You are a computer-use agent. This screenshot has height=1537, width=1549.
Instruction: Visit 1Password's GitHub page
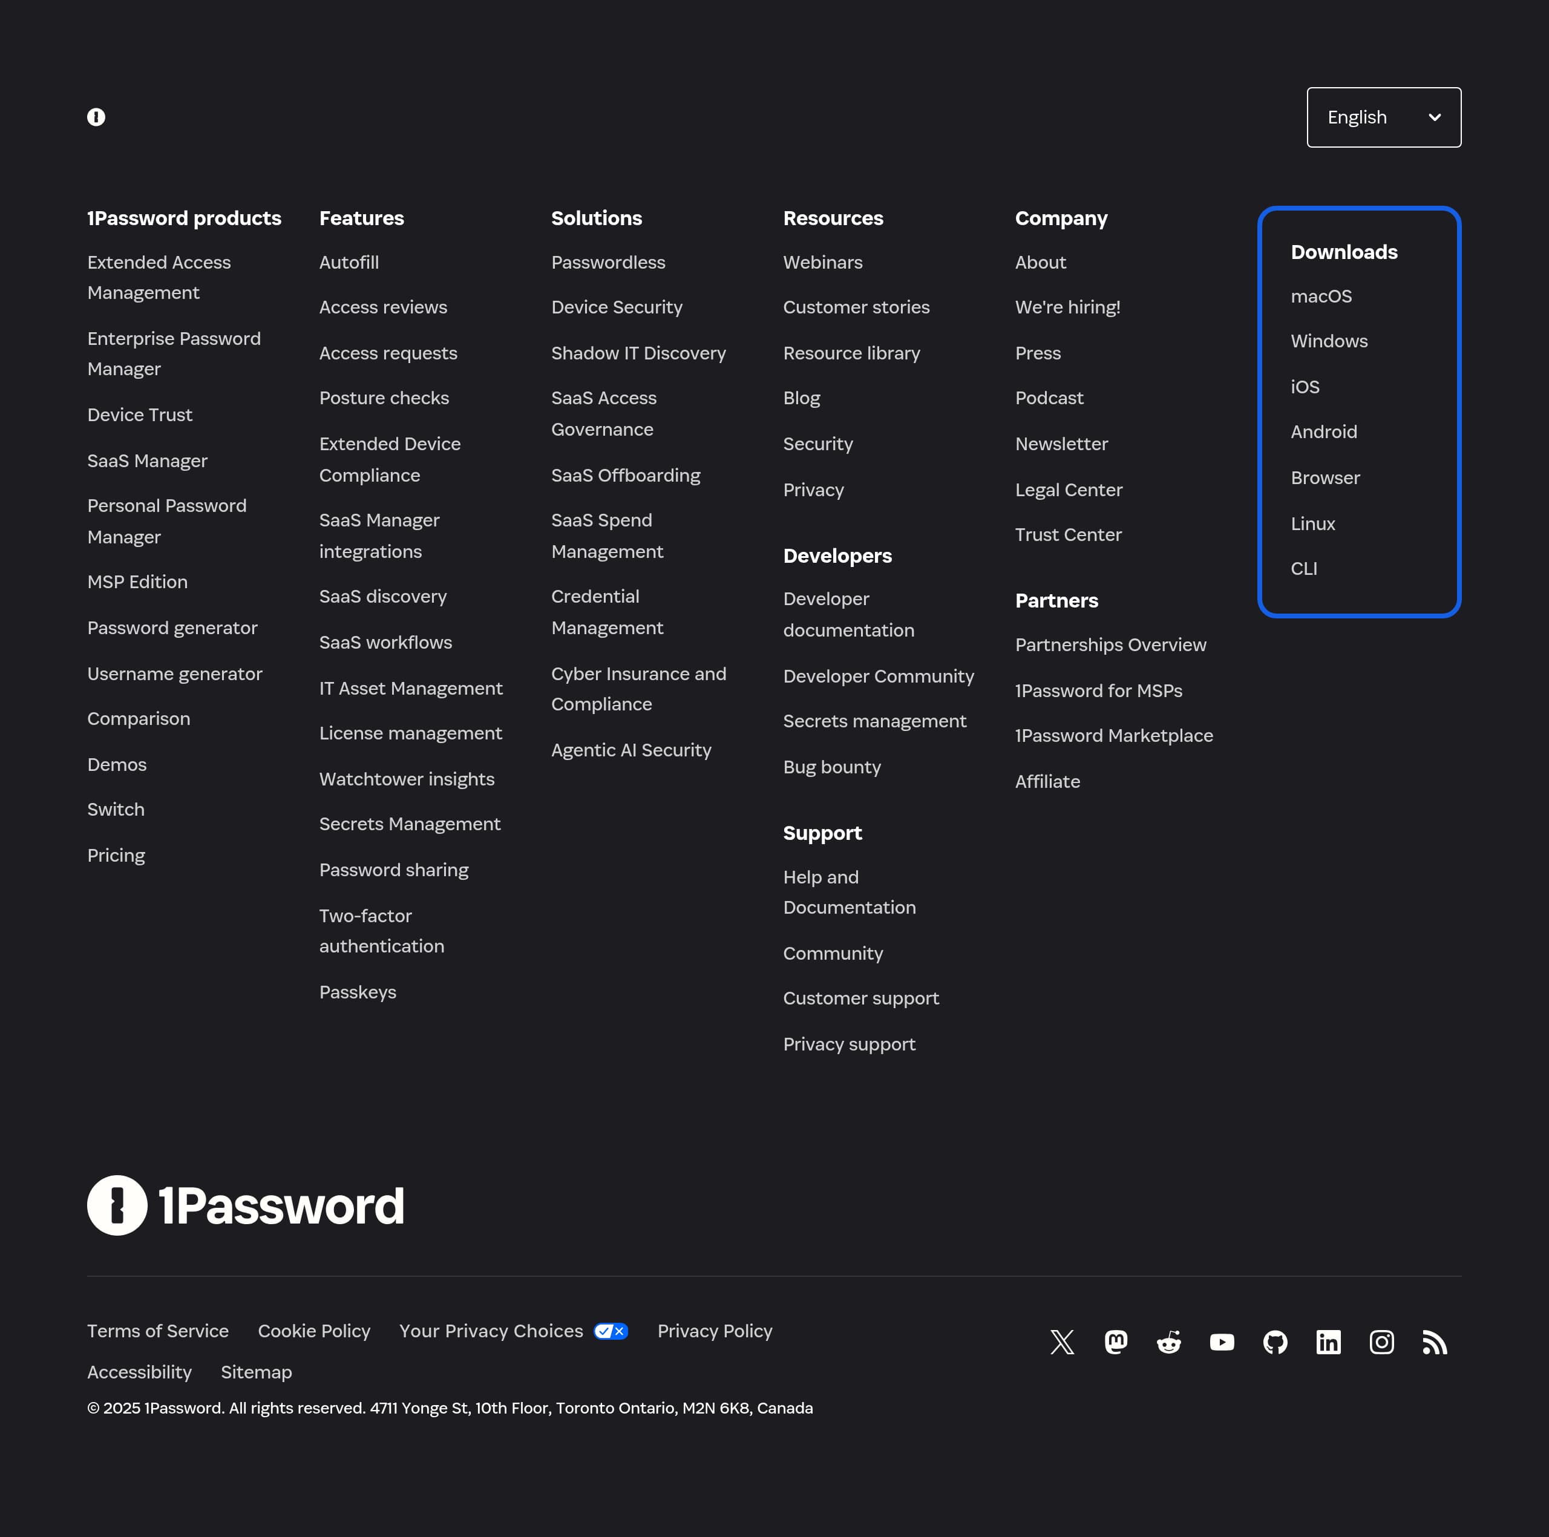pyautogui.click(x=1275, y=1342)
